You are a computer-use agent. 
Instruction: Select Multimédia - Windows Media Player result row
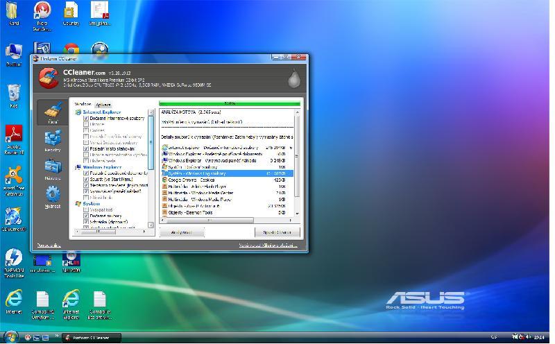coord(227,199)
